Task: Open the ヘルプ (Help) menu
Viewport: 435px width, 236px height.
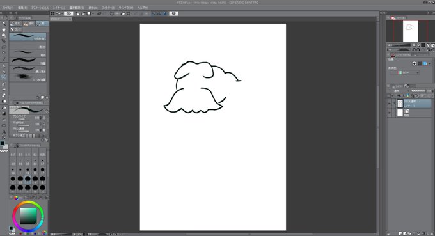Action: pos(143,8)
